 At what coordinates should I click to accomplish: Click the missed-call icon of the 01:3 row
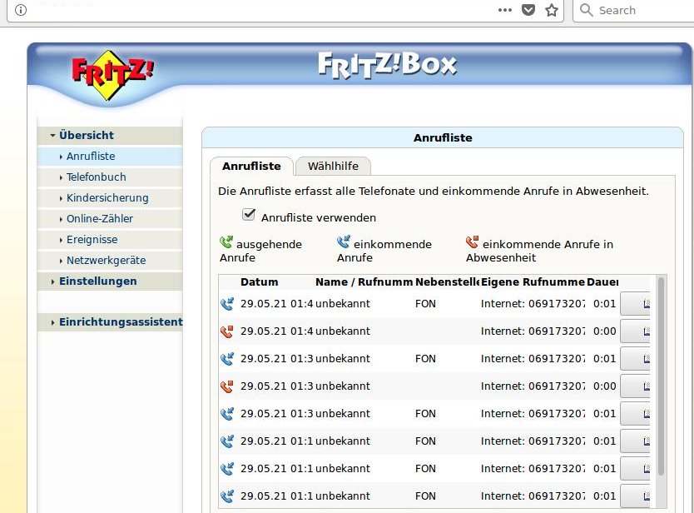227,386
